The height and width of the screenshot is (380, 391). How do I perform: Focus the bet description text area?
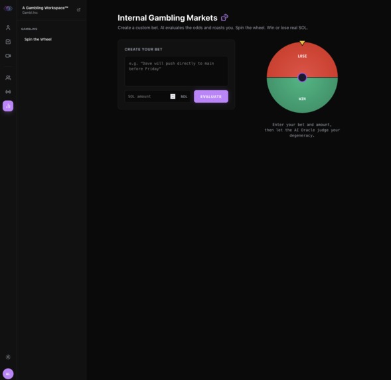click(x=176, y=71)
